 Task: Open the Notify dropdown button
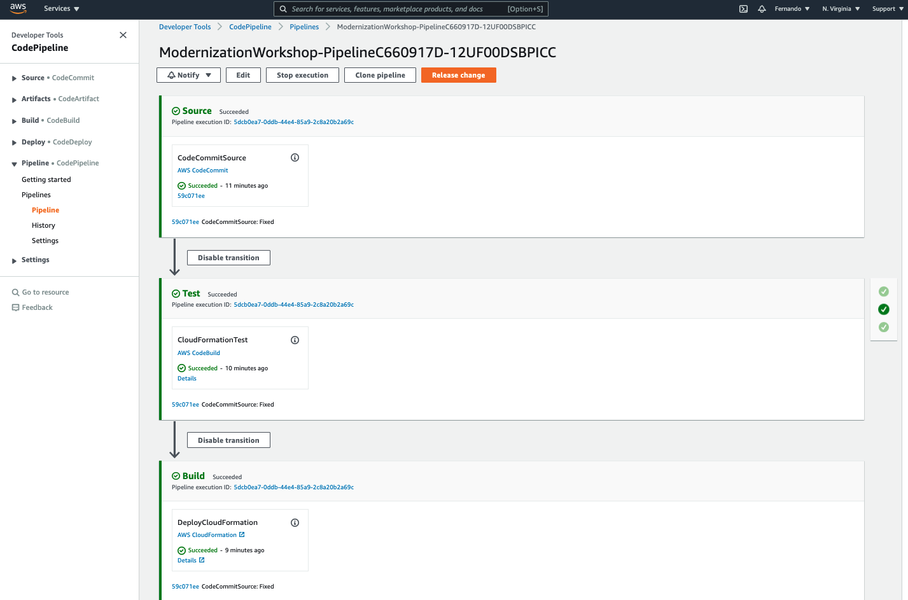click(188, 75)
